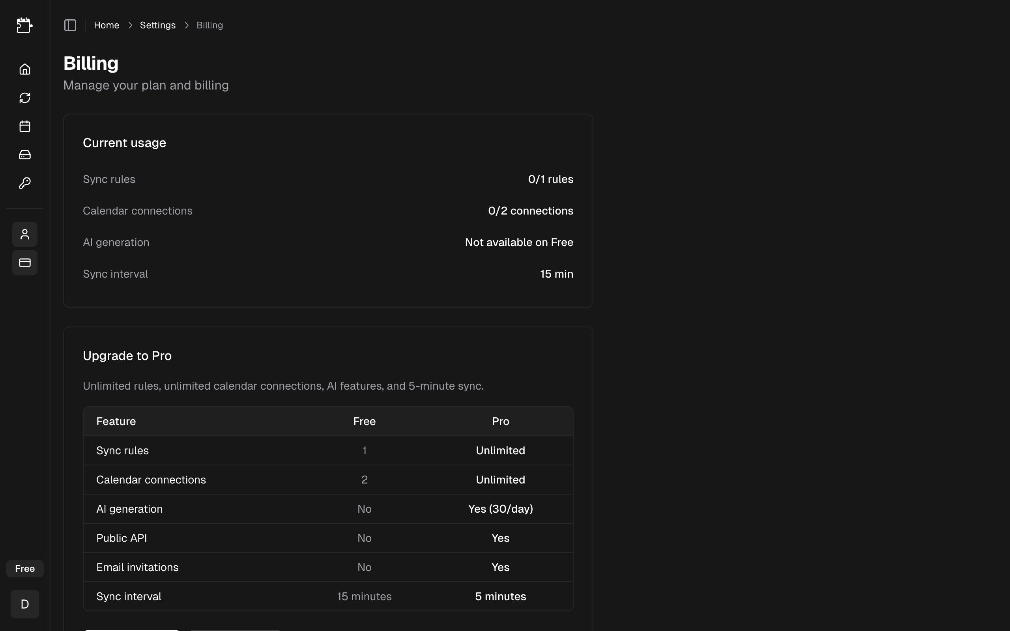Toggle the sidebar with the panel icon

point(70,25)
